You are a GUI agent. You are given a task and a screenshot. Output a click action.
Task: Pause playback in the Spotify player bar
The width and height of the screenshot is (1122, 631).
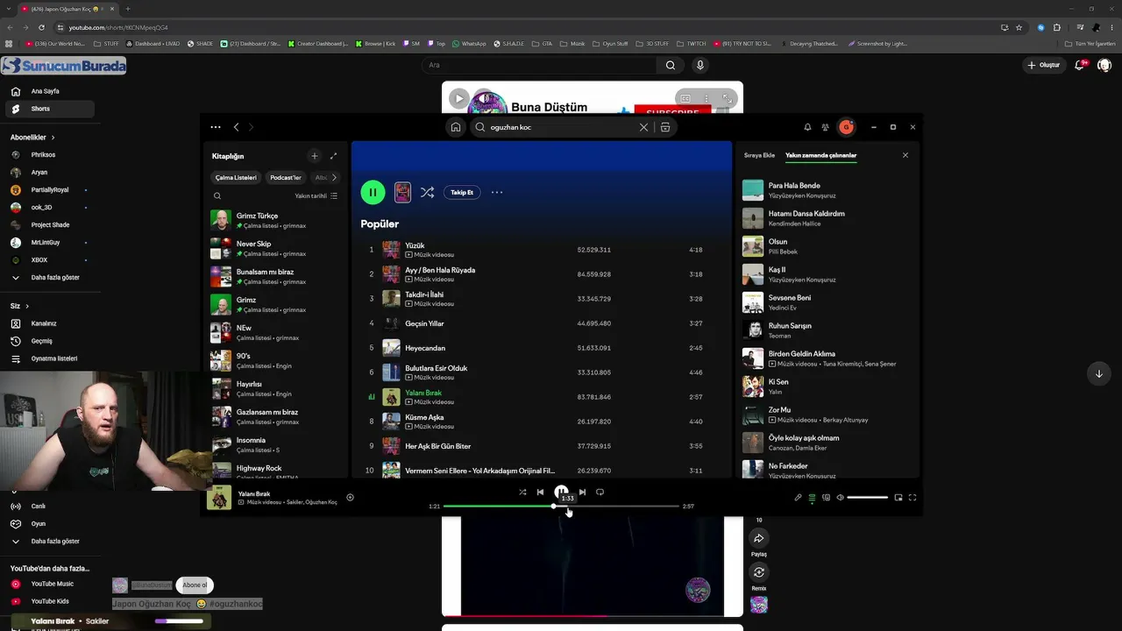[x=561, y=492]
